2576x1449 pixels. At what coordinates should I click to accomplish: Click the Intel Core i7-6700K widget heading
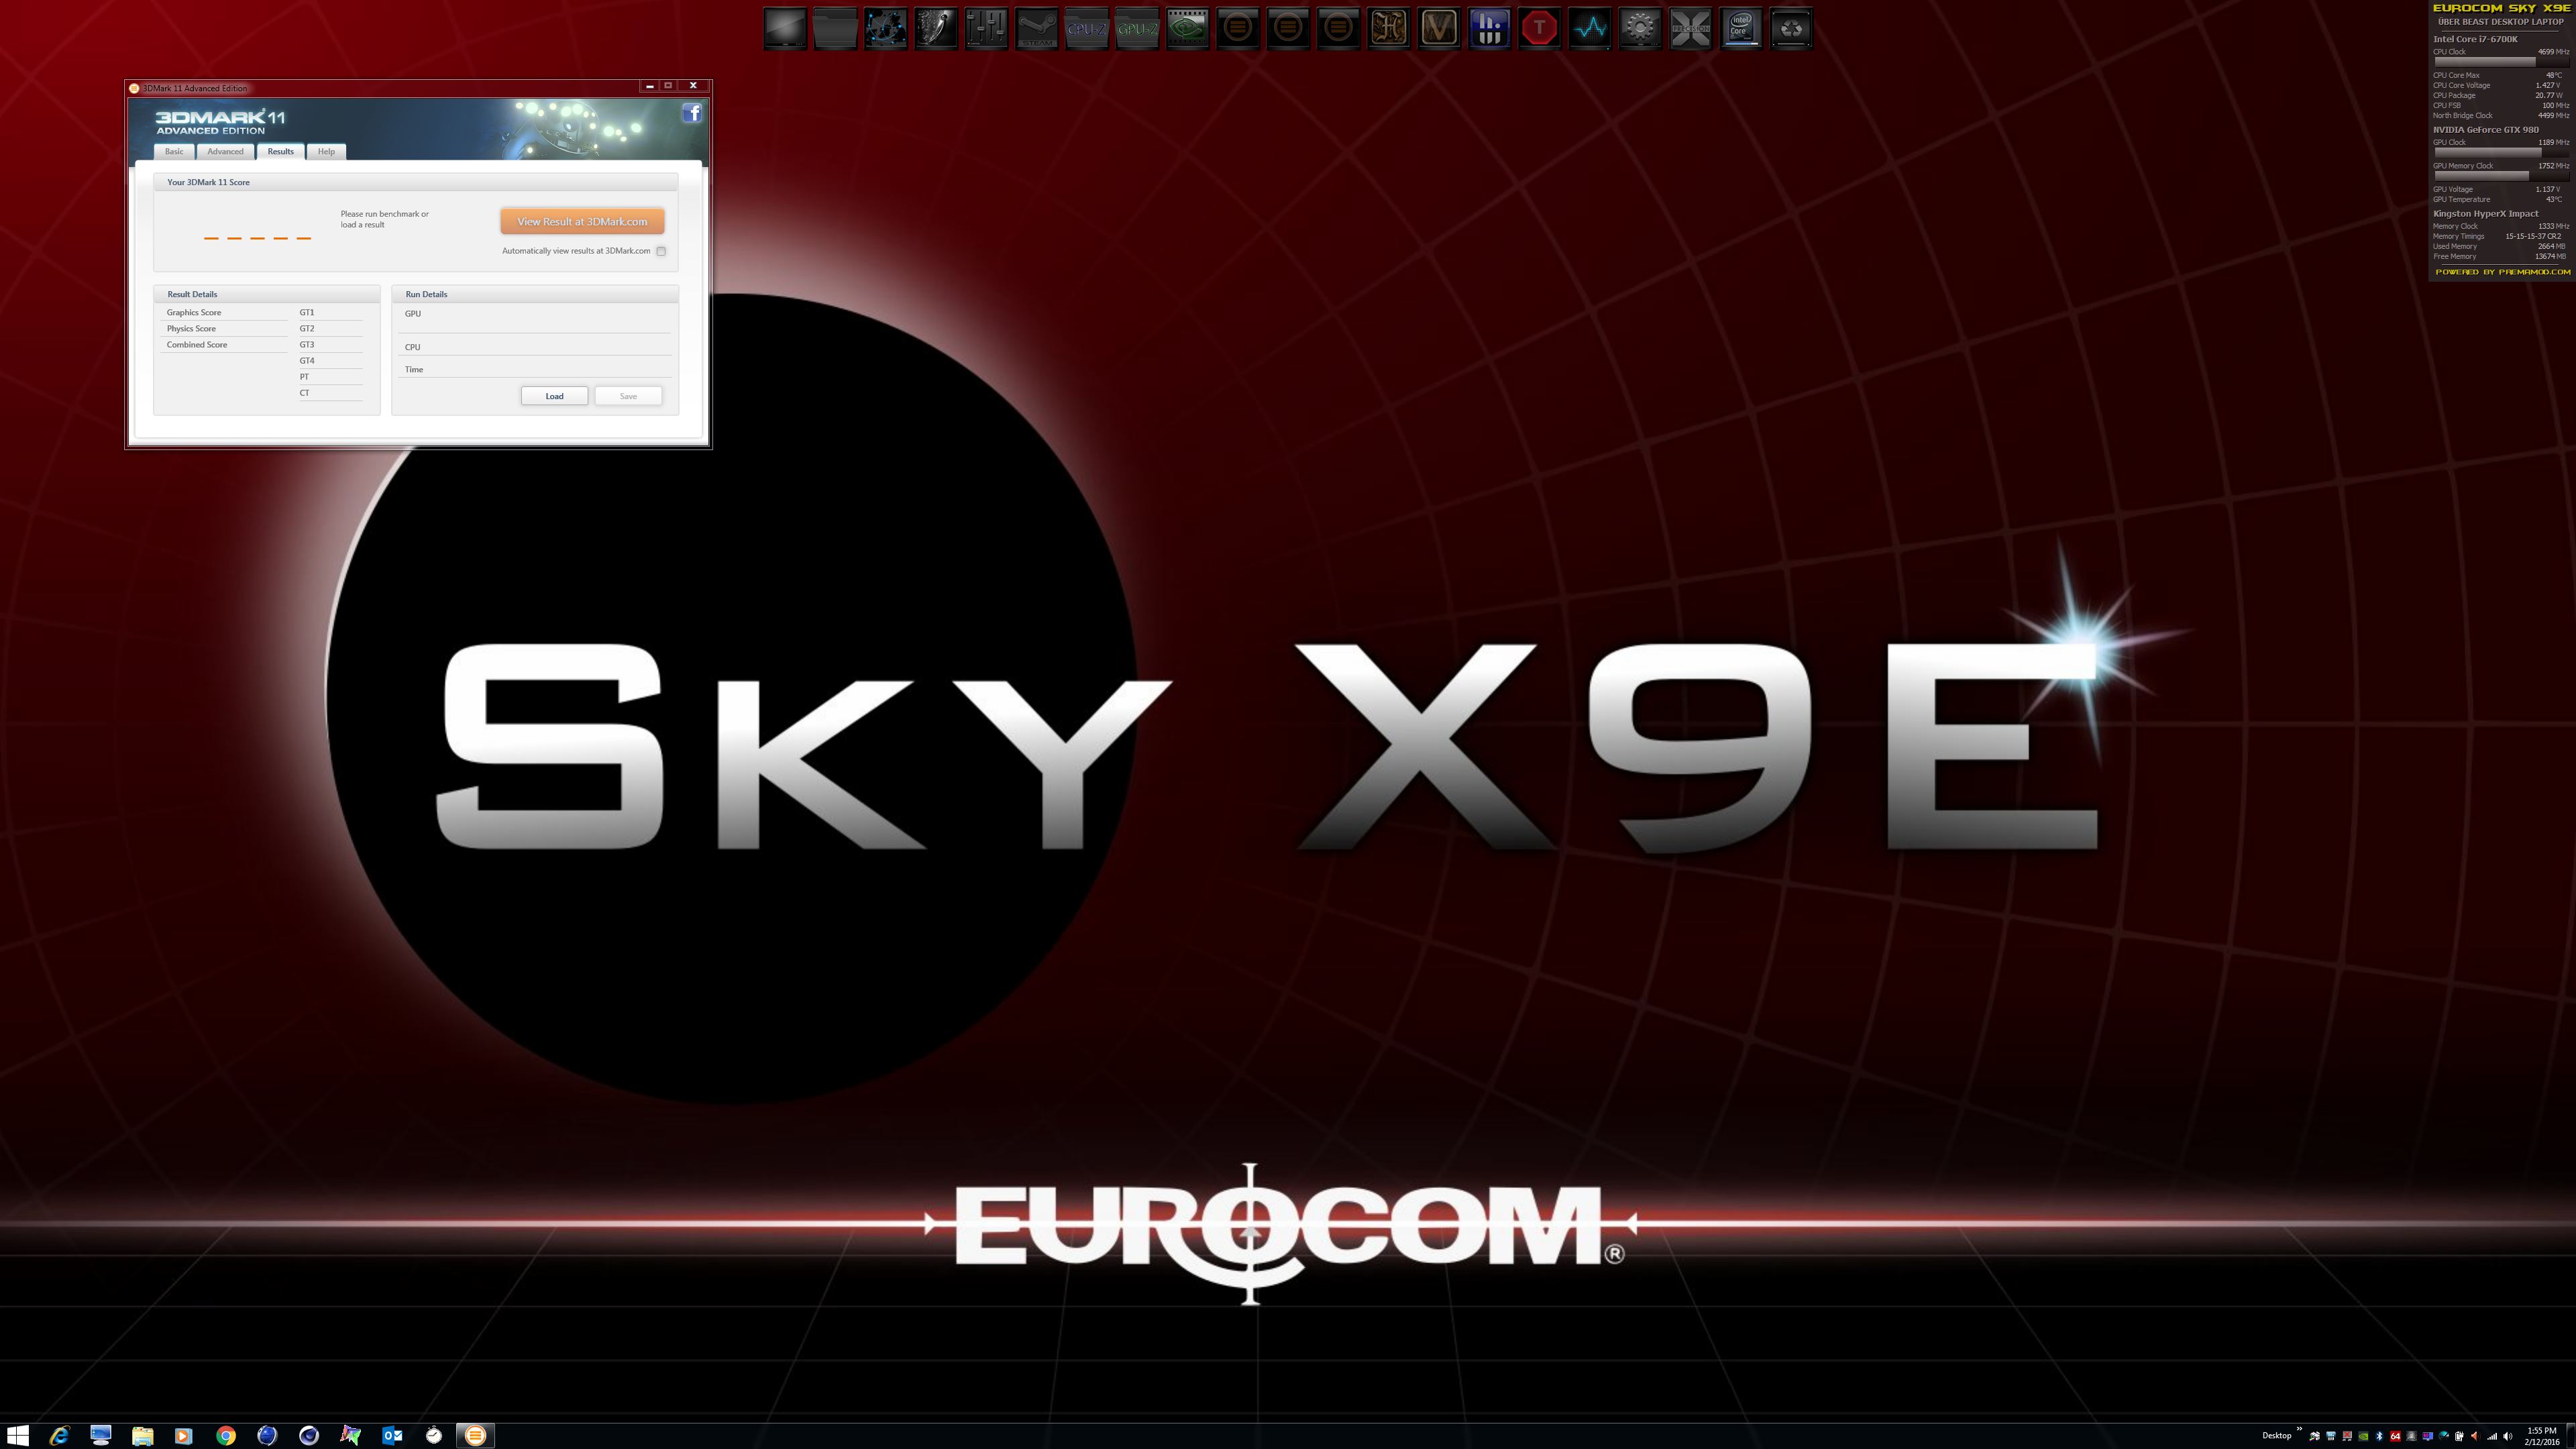click(x=2475, y=39)
